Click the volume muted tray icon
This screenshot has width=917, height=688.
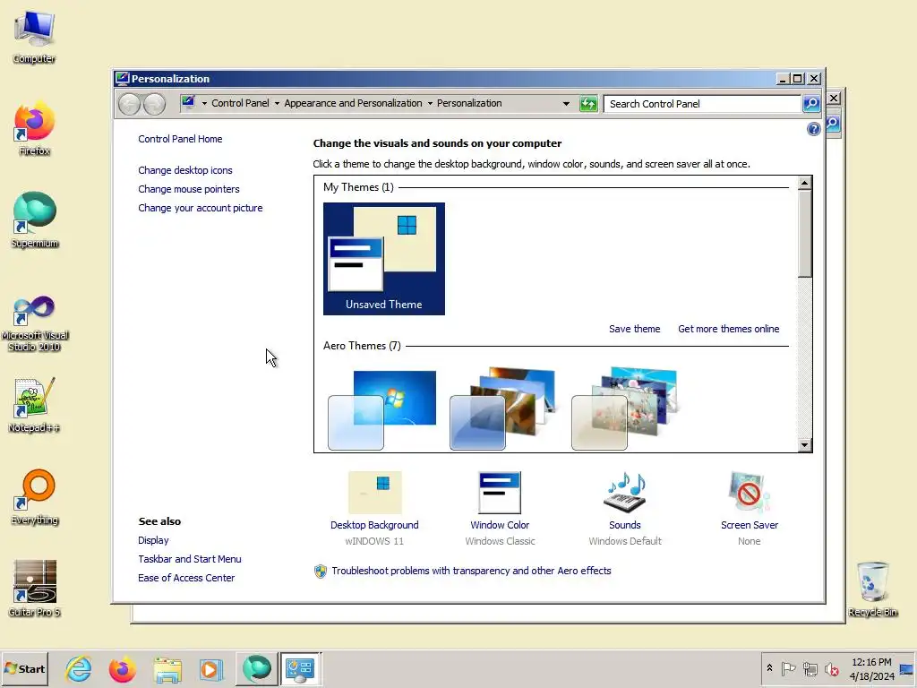(x=832, y=668)
